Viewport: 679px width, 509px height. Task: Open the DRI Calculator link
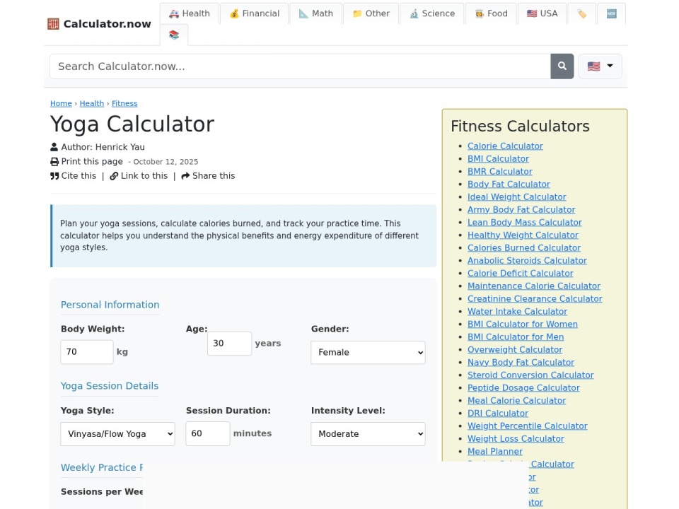497,414
